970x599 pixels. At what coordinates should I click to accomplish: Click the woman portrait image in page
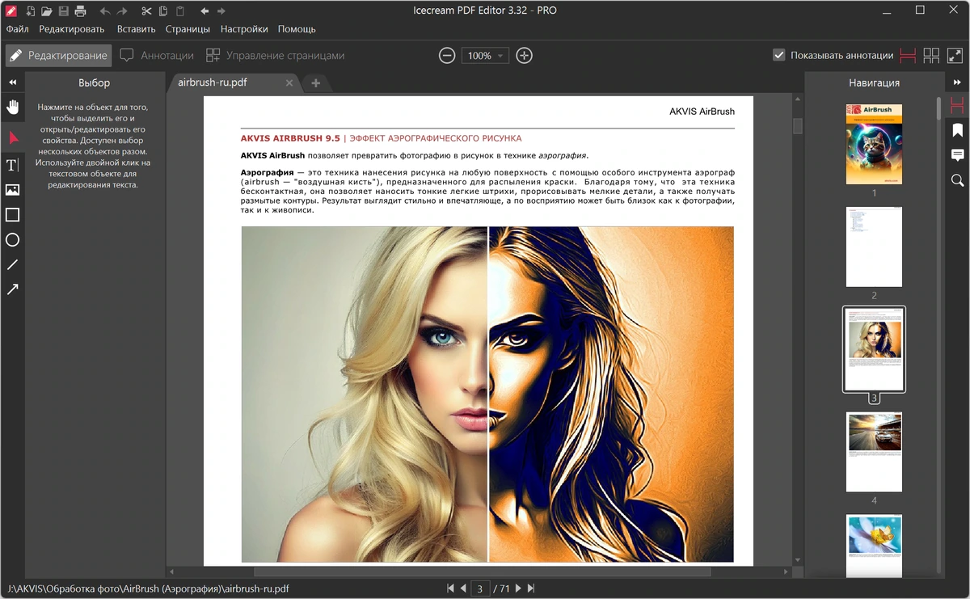point(487,394)
